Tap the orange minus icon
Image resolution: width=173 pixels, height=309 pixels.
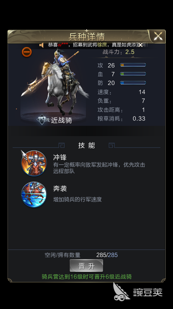tap(27, 52)
